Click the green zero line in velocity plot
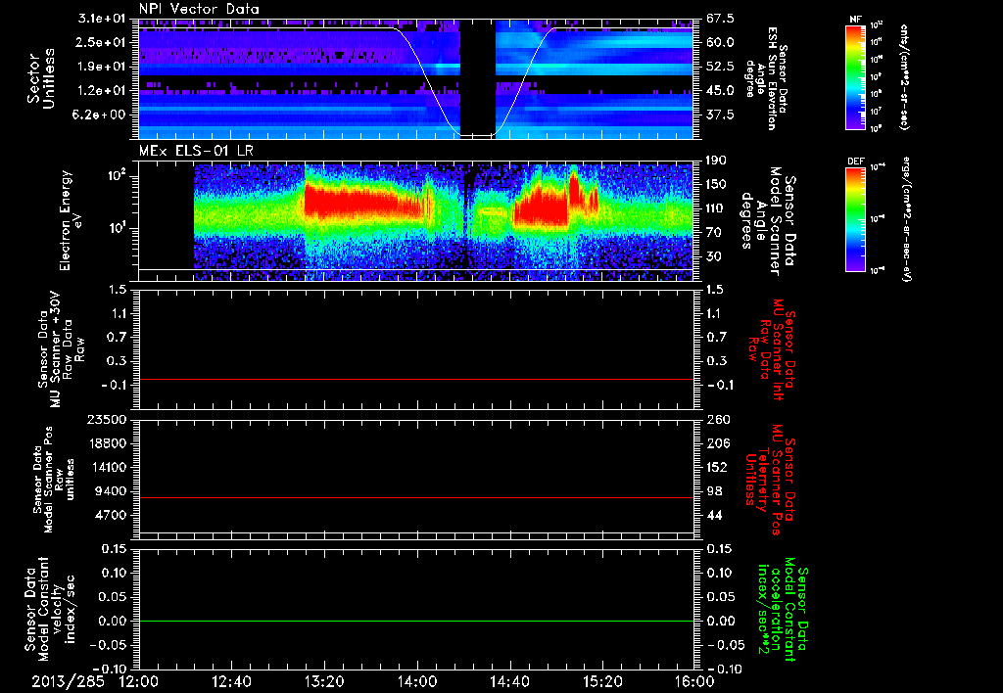This screenshot has width=1003, height=693. tap(416, 621)
